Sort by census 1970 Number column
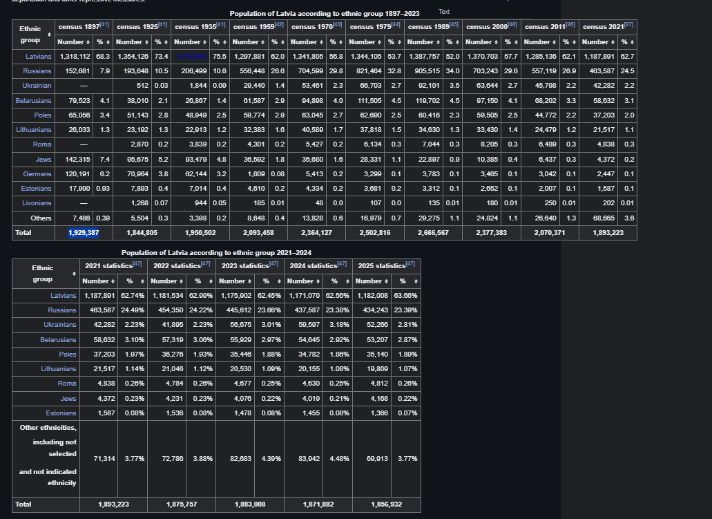This screenshot has height=519, width=712. coord(307,42)
